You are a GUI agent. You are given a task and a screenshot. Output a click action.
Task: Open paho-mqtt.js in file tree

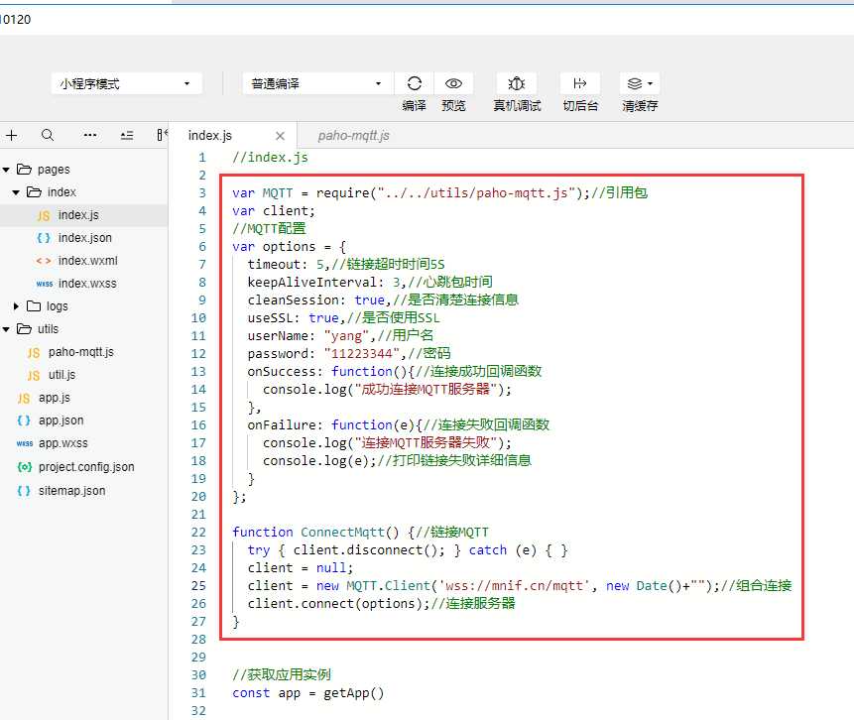81,352
